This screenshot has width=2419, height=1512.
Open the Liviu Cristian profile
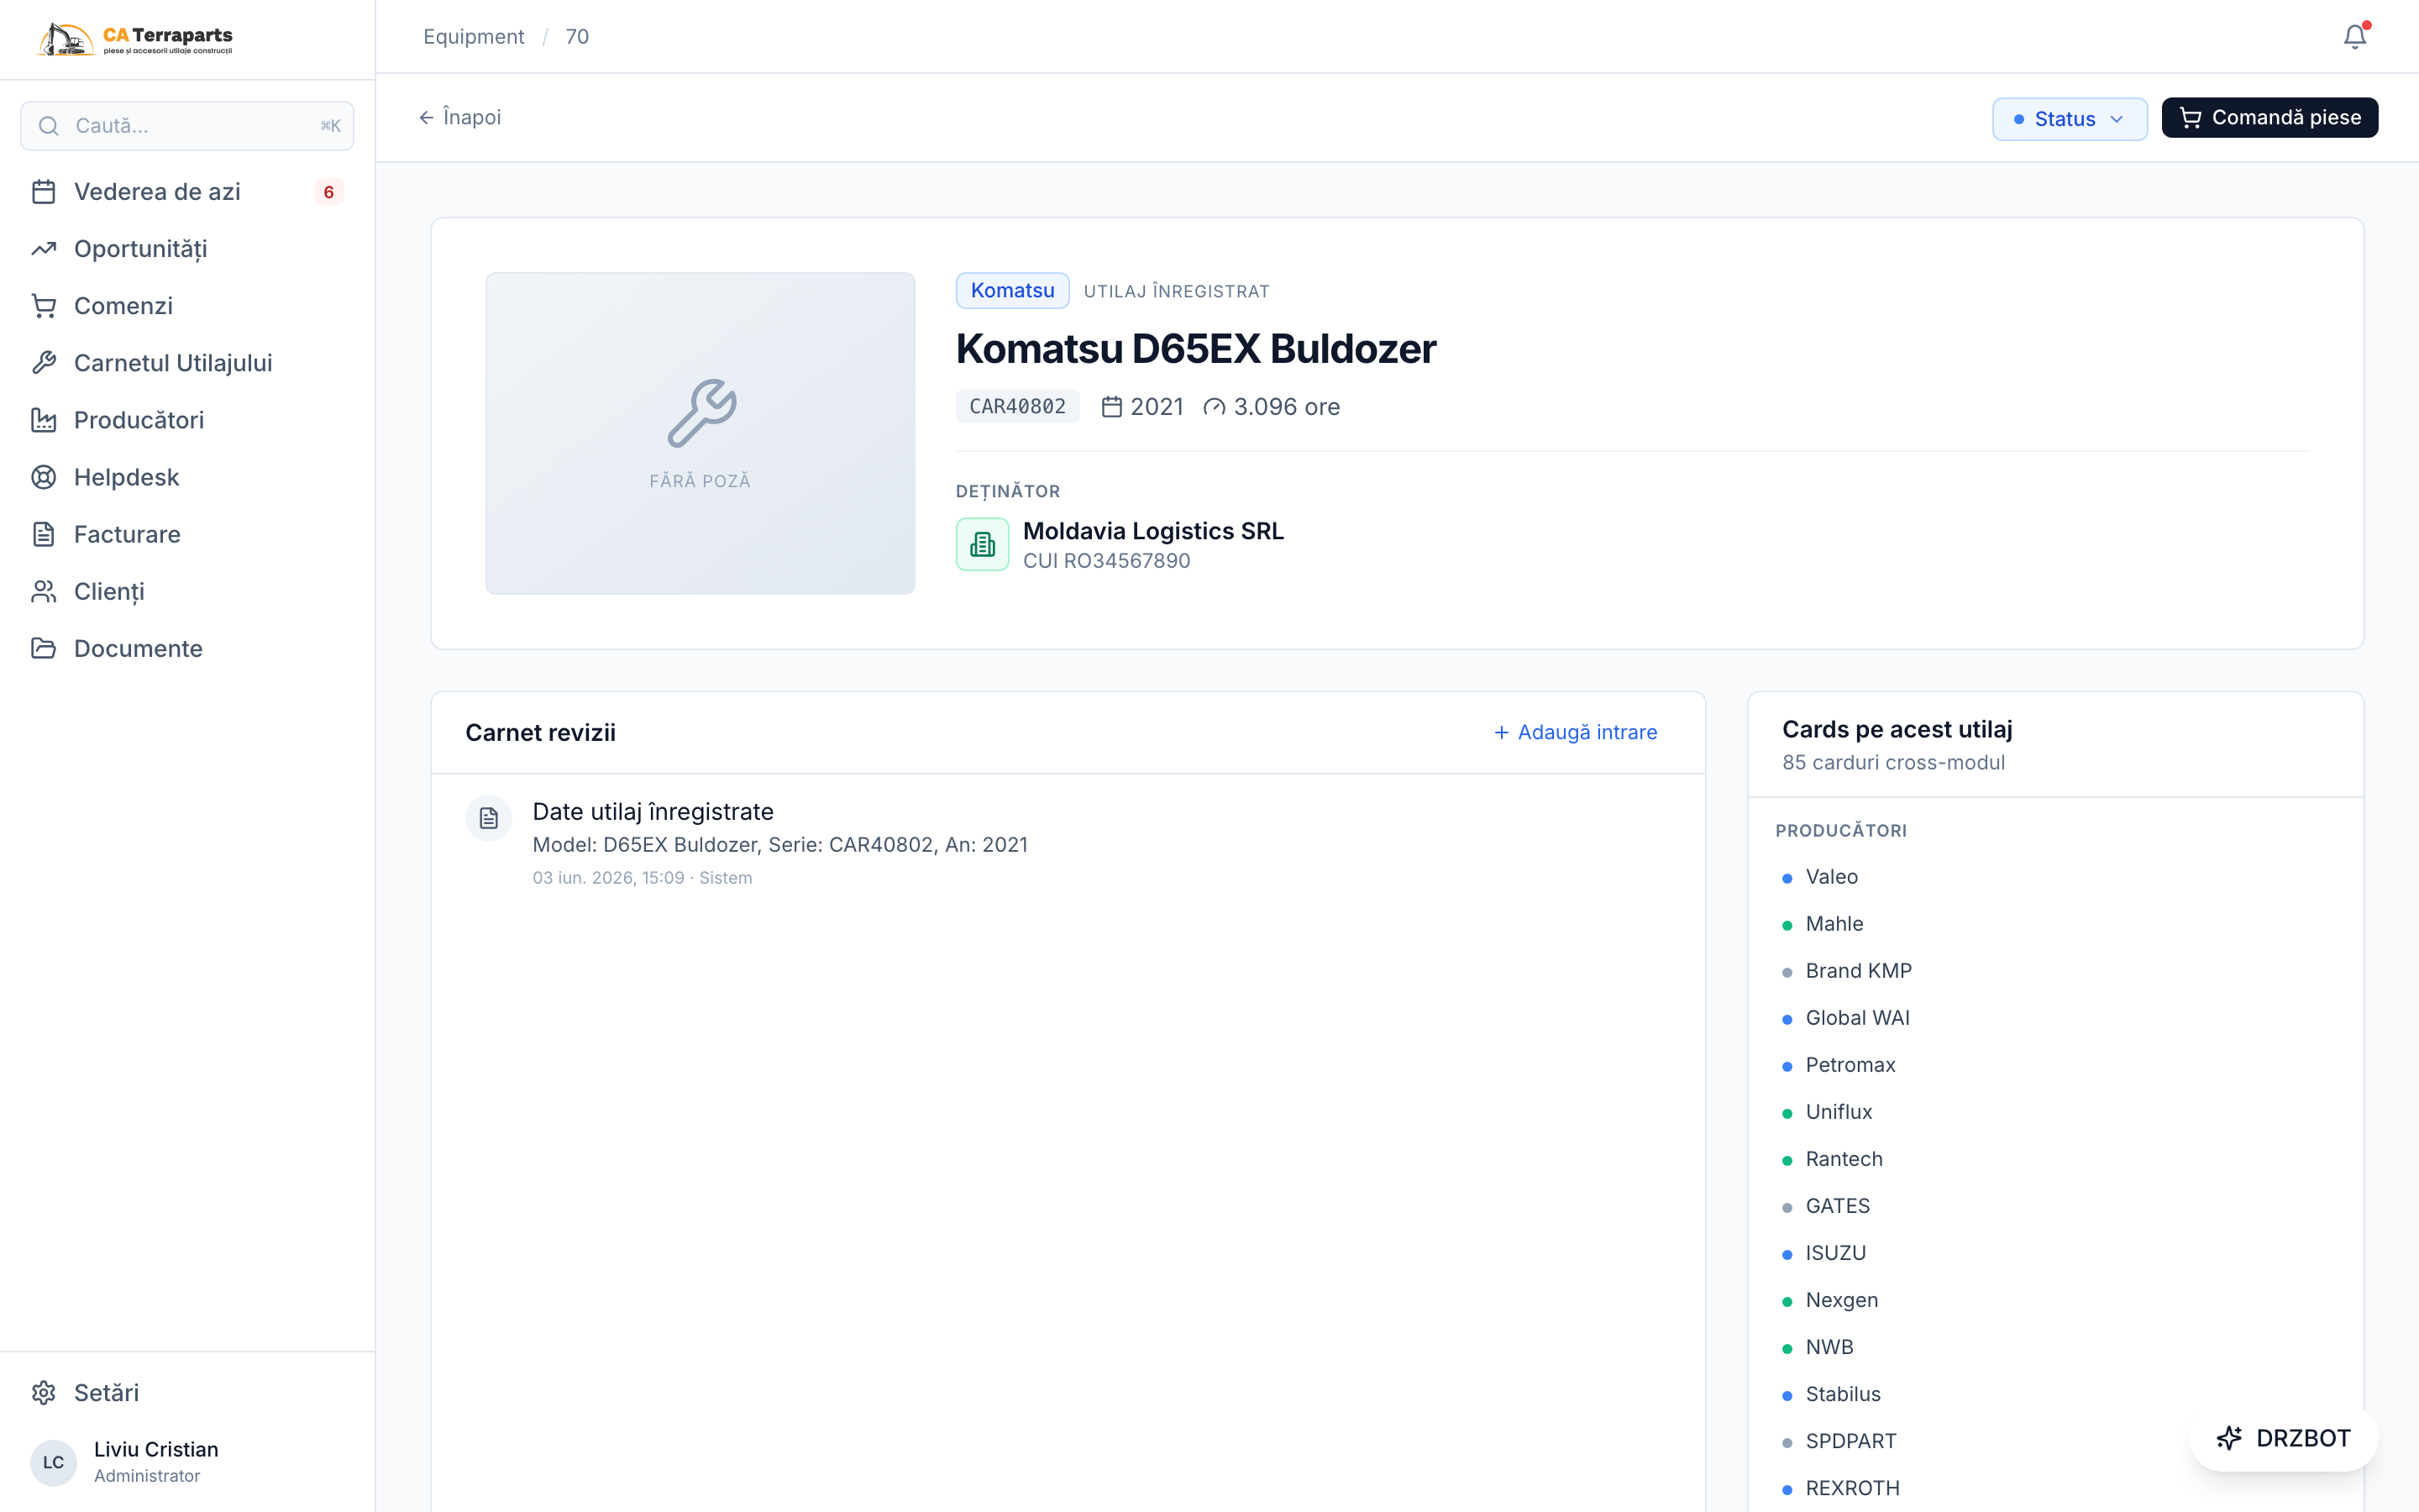click(187, 1462)
